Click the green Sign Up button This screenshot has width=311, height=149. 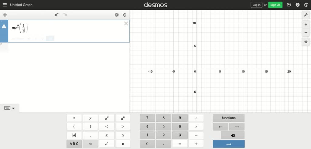click(x=275, y=5)
